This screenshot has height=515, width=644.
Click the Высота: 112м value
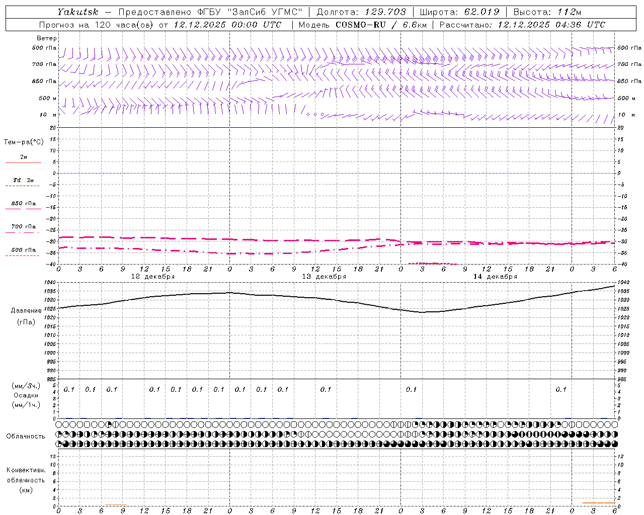tap(547, 12)
